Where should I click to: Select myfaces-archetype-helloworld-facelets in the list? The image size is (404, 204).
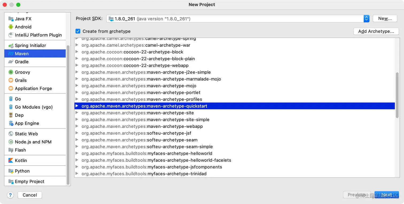pyautogui.click(x=234, y=160)
